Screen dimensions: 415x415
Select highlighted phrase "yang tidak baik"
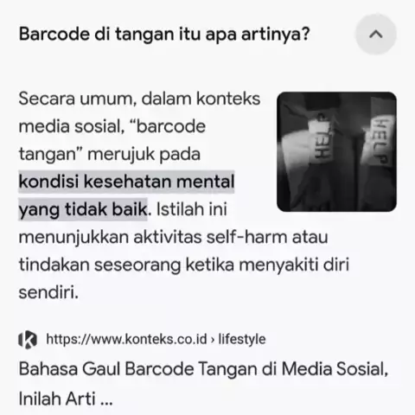83,209
